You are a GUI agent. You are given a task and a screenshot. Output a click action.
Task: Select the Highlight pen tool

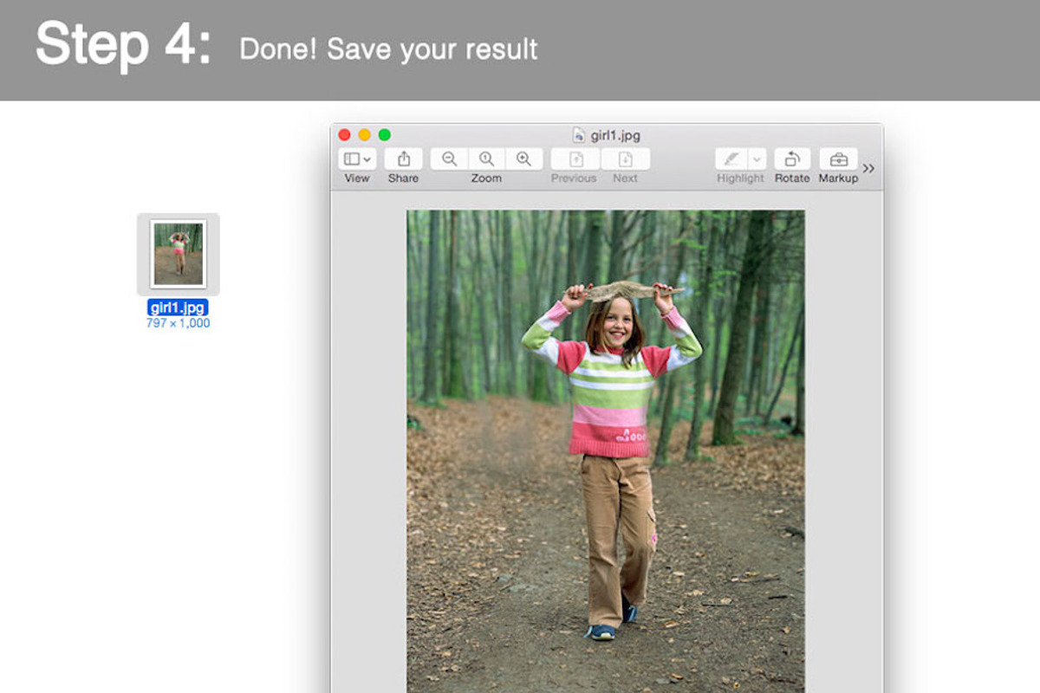click(x=731, y=159)
